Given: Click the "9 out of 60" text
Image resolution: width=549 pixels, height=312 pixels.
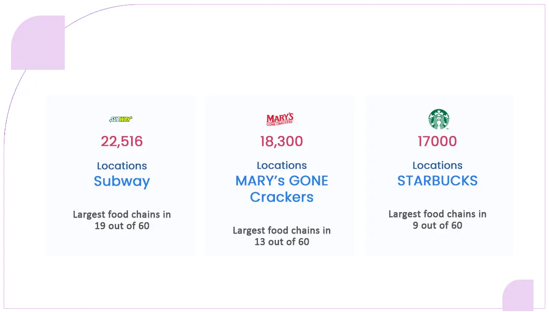Looking at the screenshot, I should (437, 225).
